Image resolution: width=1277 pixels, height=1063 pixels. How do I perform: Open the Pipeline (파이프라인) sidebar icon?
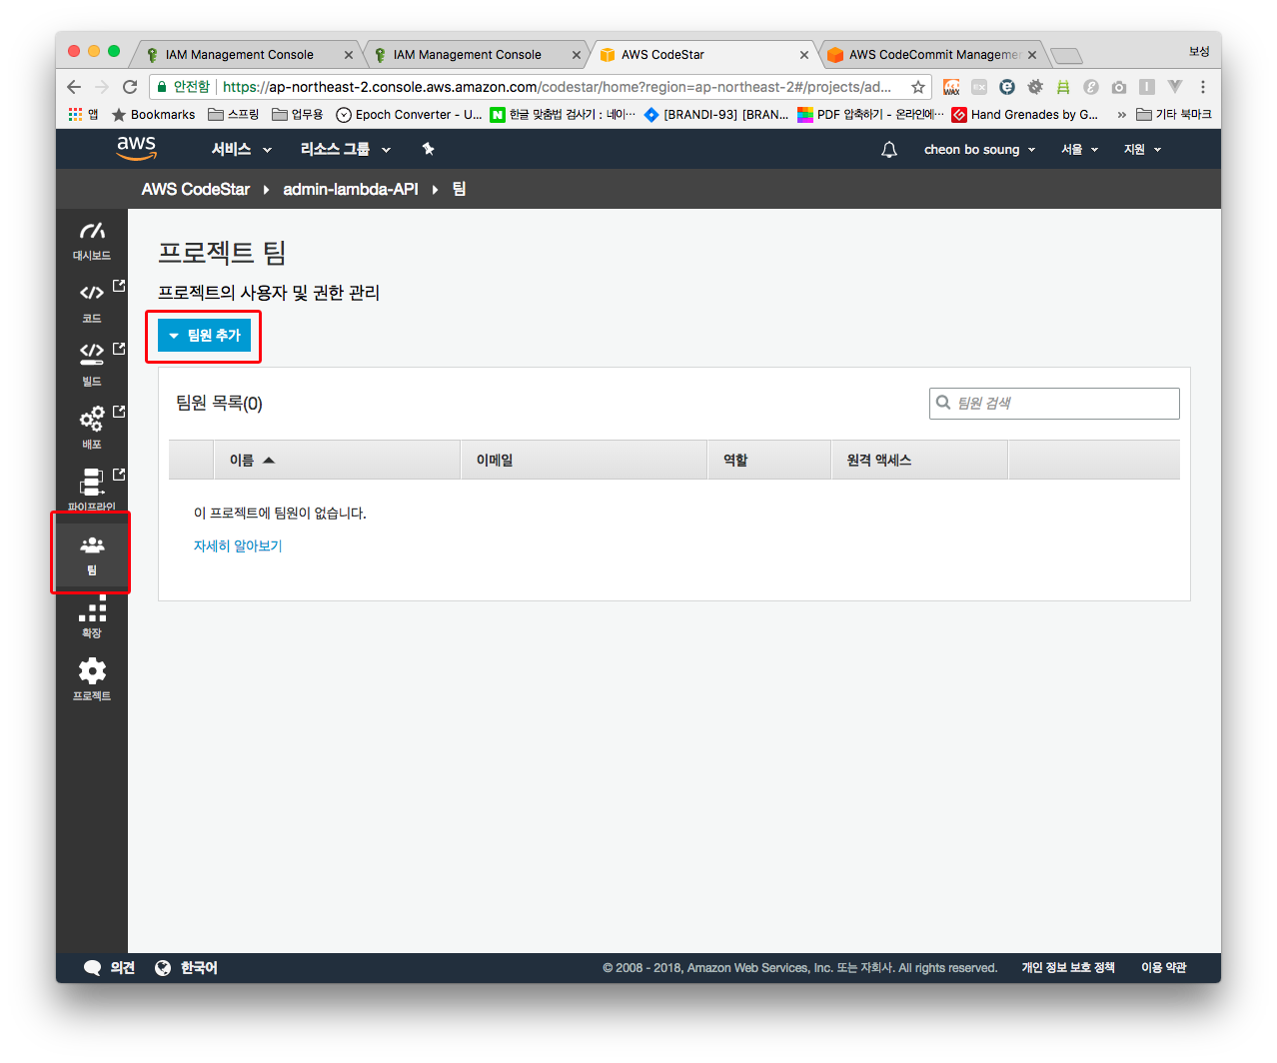(92, 489)
